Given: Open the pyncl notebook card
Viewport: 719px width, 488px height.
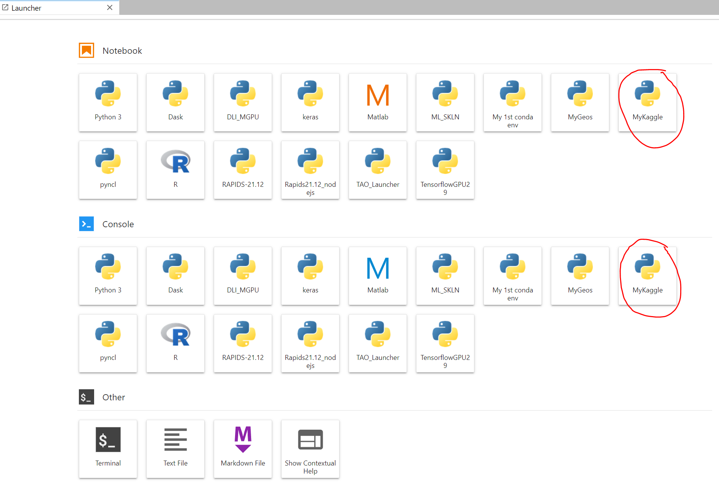Looking at the screenshot, I should [108, 170].
